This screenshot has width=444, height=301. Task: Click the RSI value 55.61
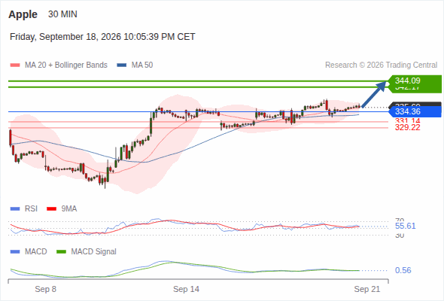point(405,226)
